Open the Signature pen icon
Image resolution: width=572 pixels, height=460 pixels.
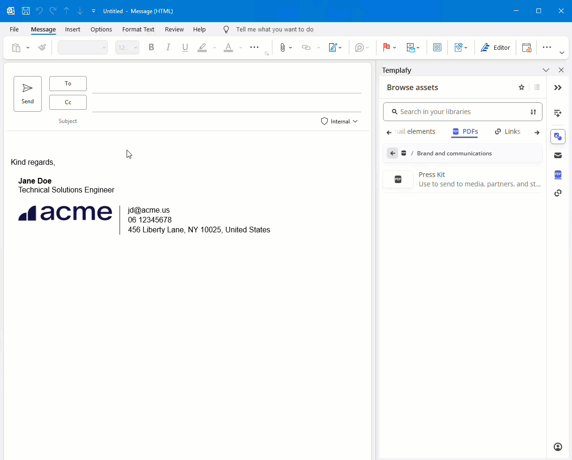(333, 47)
